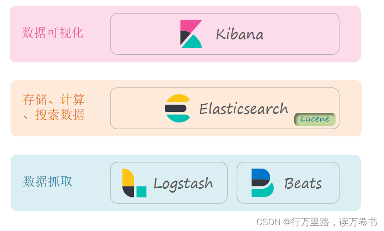Click the 存储、计算 text line
The height and width of the screenshot is (231, 384).
click(53, 100)
